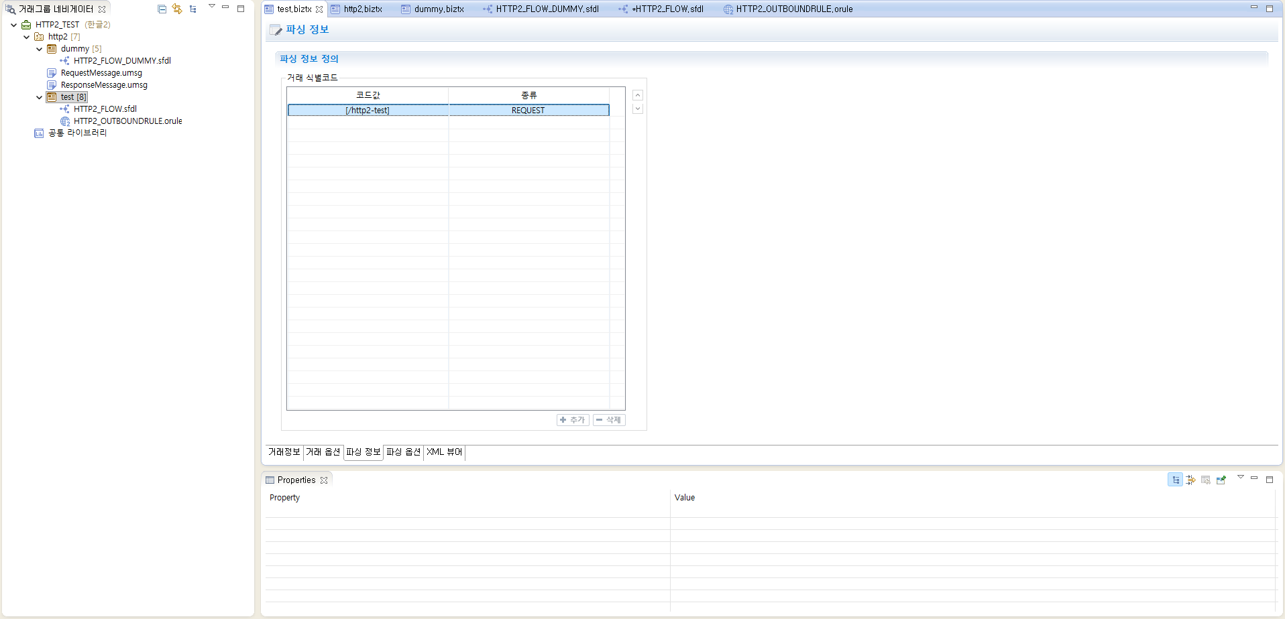Open the pin editor icon in Properties toolbar

[1222, 480]
